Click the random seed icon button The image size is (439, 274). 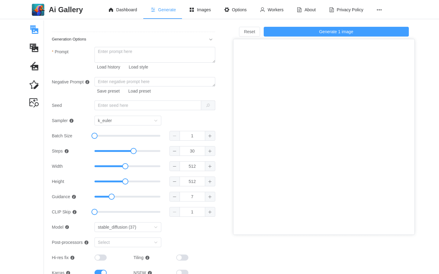pyautogui.click(x=208, y=105)
